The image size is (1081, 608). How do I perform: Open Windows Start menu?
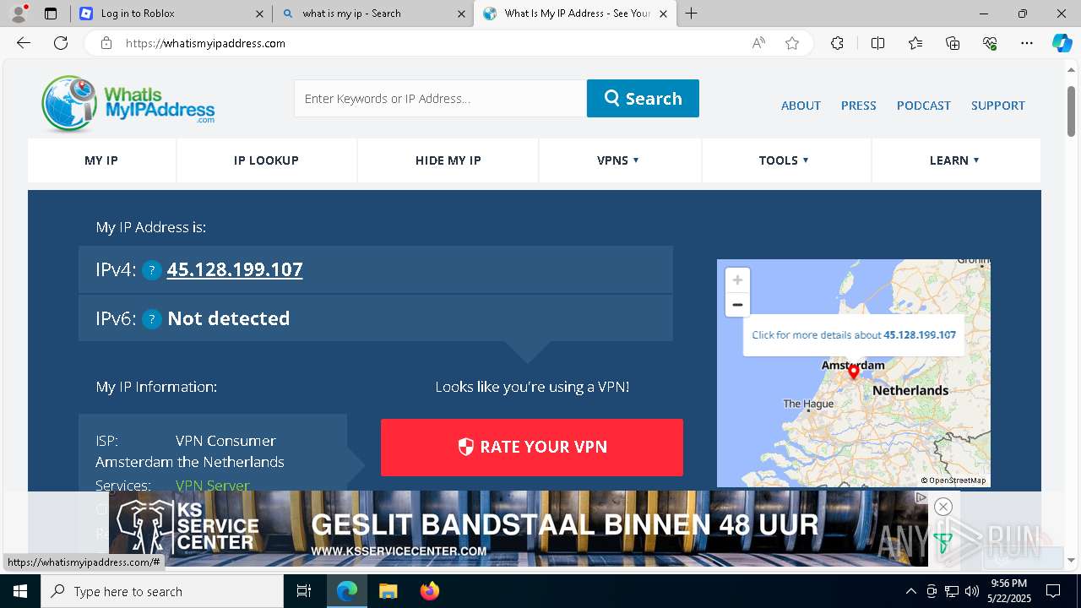(x=19, y=591)
